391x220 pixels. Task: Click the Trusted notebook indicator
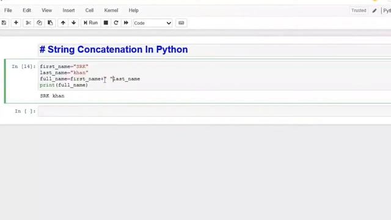(359, 10)
